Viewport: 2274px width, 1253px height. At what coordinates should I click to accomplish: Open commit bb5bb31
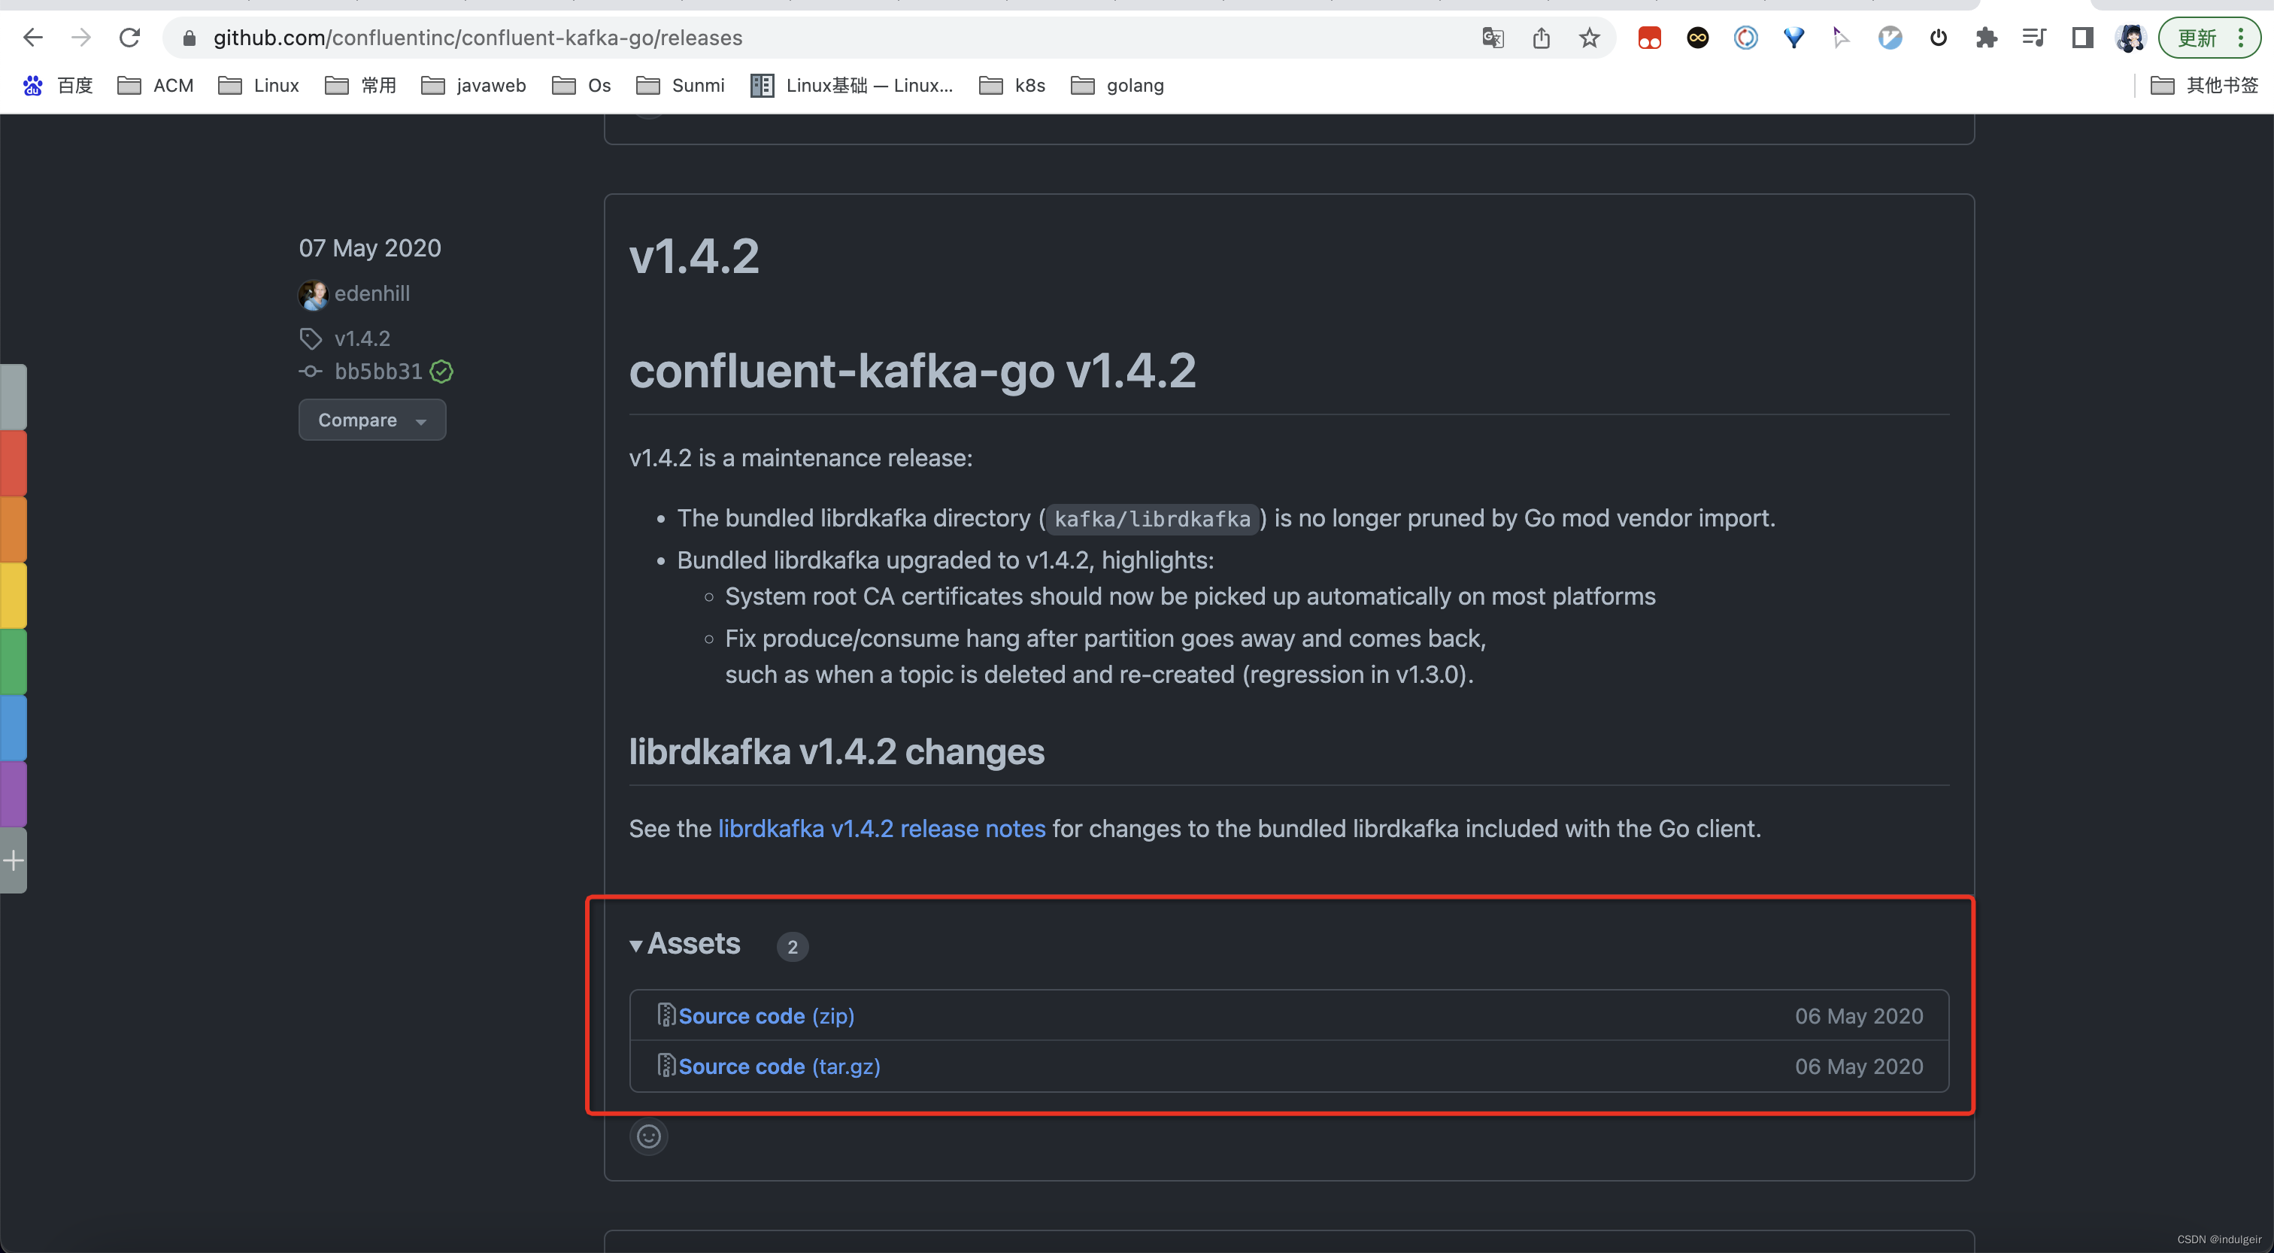click(x=377, y=372)
